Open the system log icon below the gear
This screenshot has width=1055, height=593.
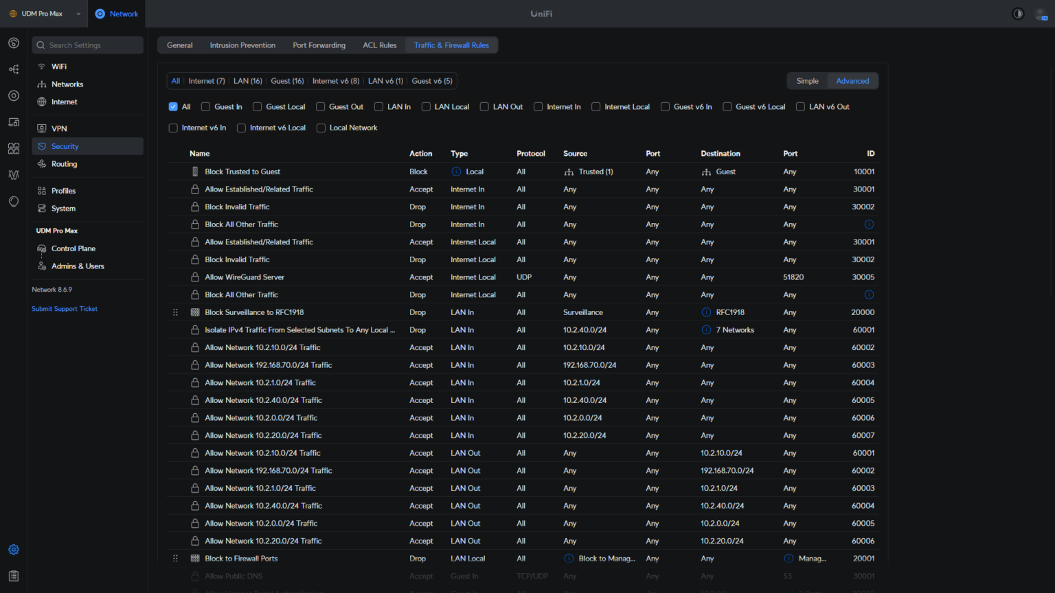pos(13,576)
